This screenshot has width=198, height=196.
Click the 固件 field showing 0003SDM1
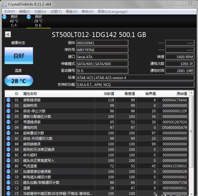[102, 43]
